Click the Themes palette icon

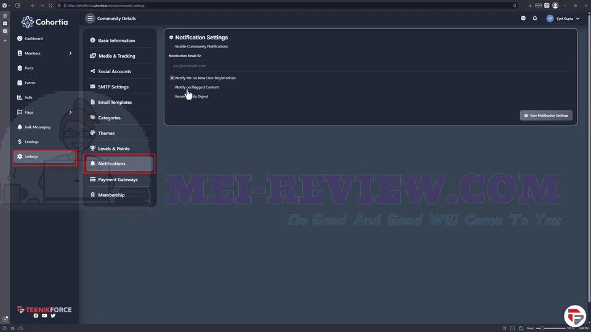(92, 133)
